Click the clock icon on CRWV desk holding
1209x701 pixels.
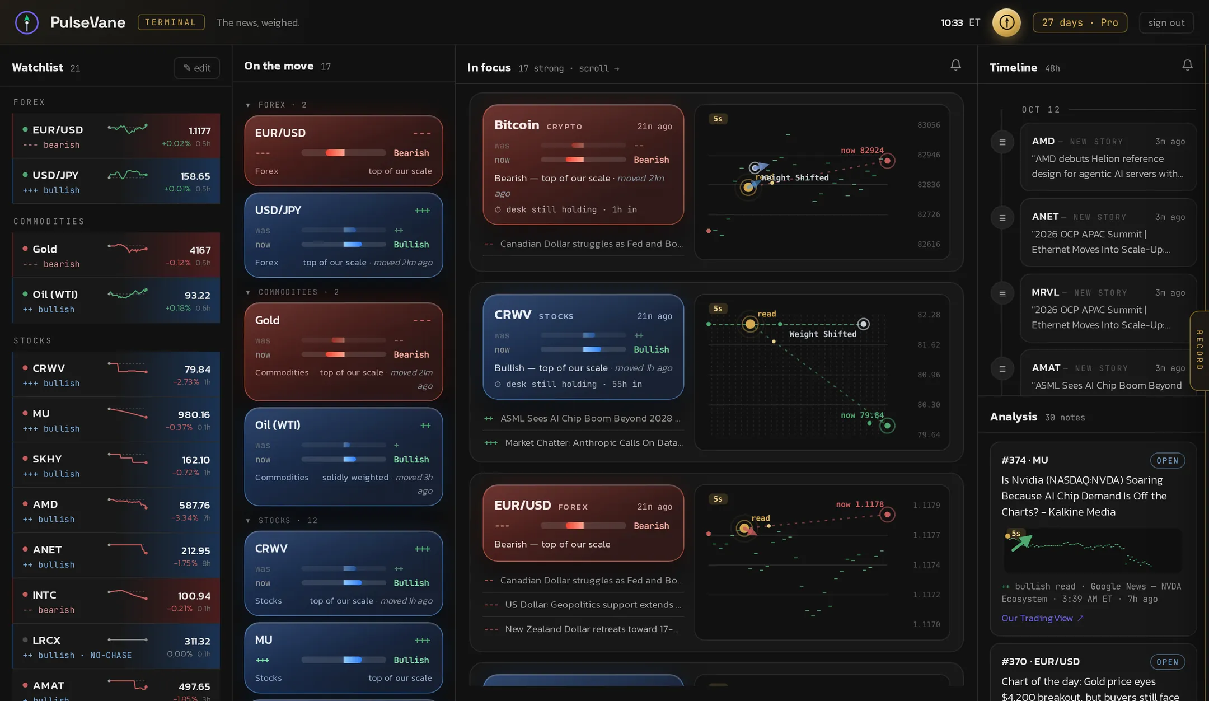[498, 384]
